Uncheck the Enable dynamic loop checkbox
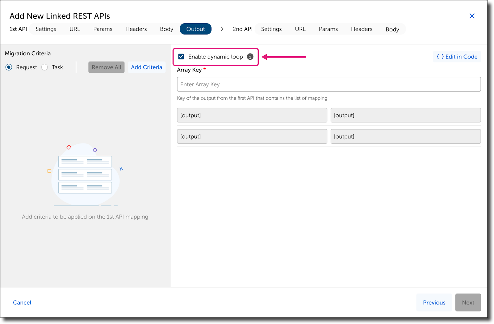Viewport: 494px width, 324px height. [181, 57]
